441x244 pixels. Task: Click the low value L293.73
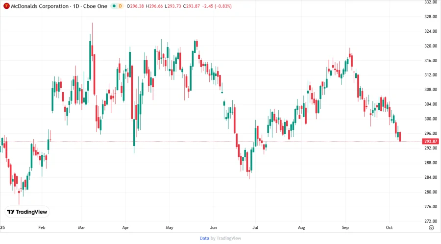pos(173,6)
